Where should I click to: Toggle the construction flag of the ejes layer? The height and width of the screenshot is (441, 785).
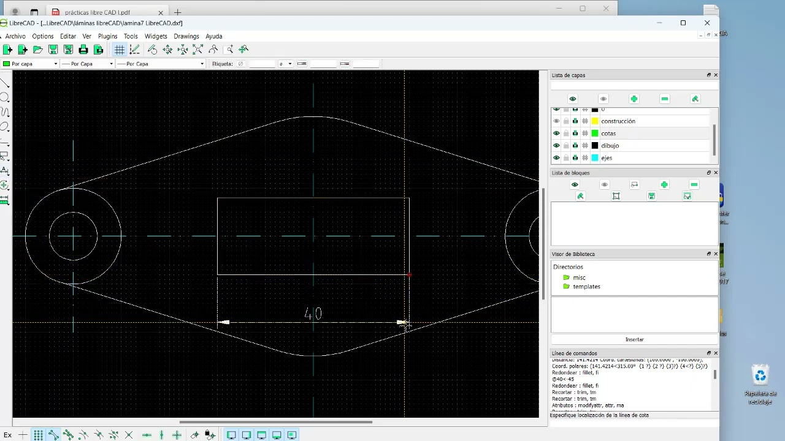[x=585, y=158]
